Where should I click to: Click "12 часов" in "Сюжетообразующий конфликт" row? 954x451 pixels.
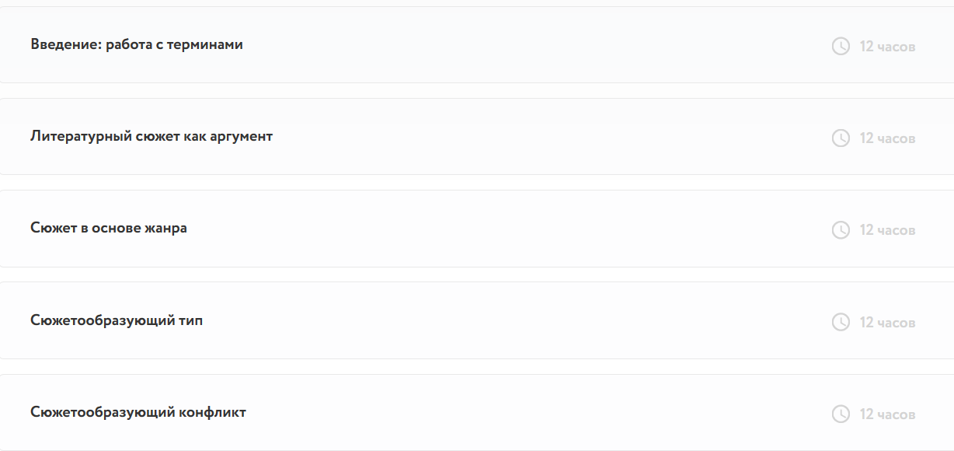pos(887,414)
